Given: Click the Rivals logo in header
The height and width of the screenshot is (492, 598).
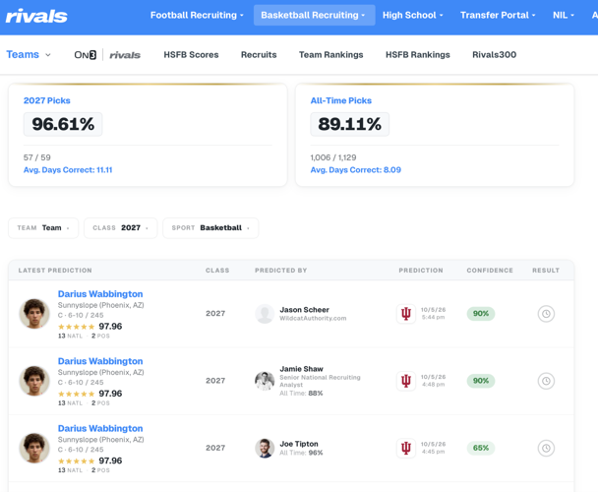Looking at the screenshot, I should point(36,16).
